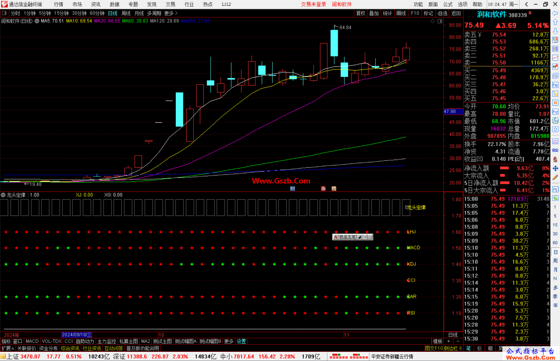560x361 pixels.
Task: Click the 设置 settings tab in the indicator row
Action: 241,341
